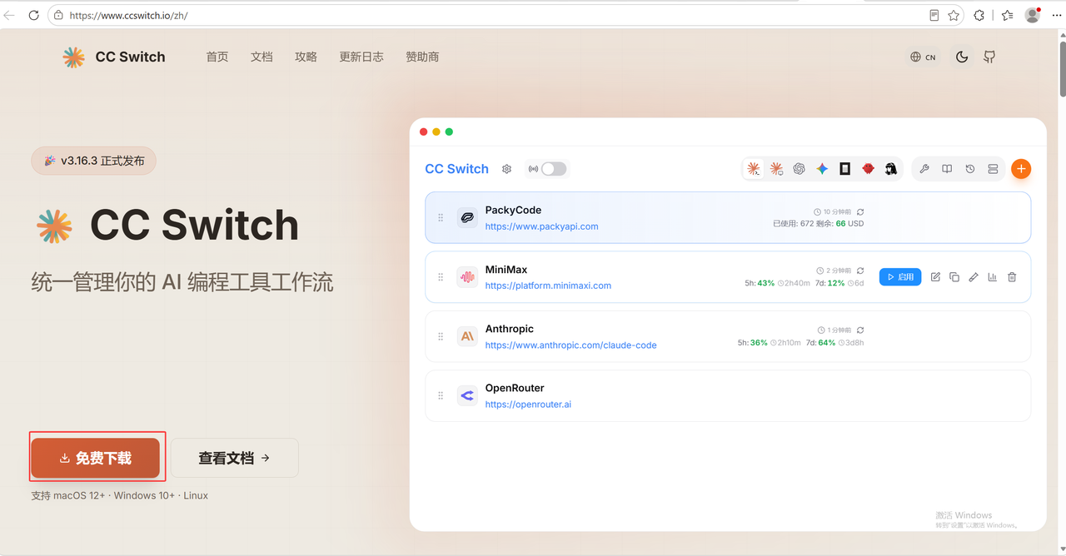
Task: Open 赞助商 in site navigation
Action: (x=422, y=57)
